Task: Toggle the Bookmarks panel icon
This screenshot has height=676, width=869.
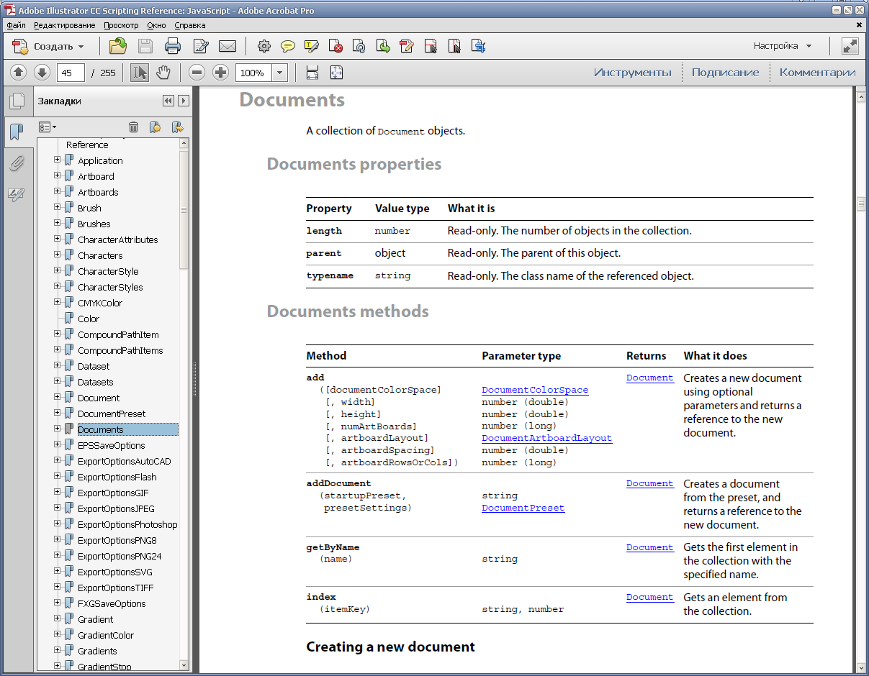Action: (x=17, y=132)
